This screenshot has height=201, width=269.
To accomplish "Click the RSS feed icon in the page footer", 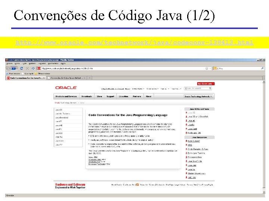I will point(137,185).
